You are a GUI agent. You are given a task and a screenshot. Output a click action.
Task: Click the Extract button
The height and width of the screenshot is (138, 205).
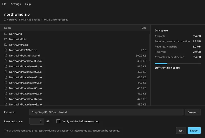tap(194, 131)
